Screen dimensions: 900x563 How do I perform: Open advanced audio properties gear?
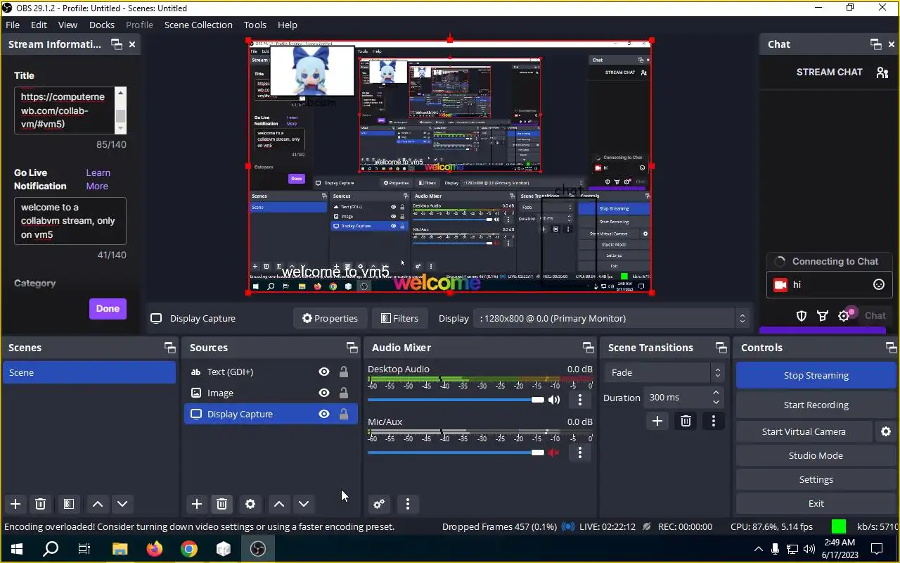point(379,504)
